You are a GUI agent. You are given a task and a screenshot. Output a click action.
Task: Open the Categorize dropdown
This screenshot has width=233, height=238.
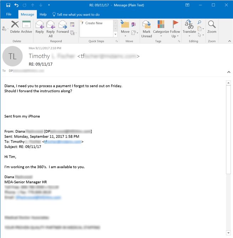[161, 29]
